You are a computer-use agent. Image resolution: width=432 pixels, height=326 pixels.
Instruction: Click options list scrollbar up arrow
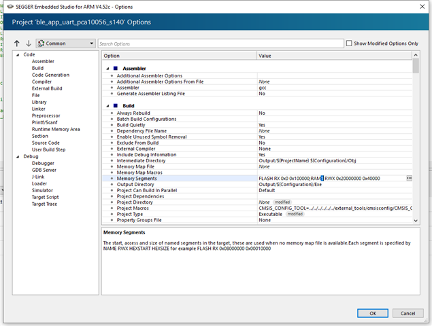coord(416,55)
